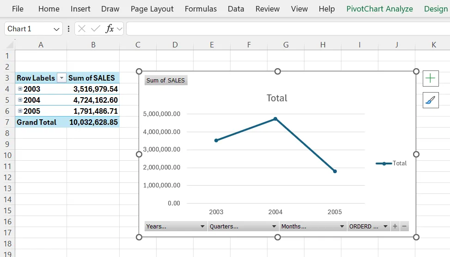Select the 10,032,628.85 total cell
This screenshot has width=450, height=257.
point(93,122)
